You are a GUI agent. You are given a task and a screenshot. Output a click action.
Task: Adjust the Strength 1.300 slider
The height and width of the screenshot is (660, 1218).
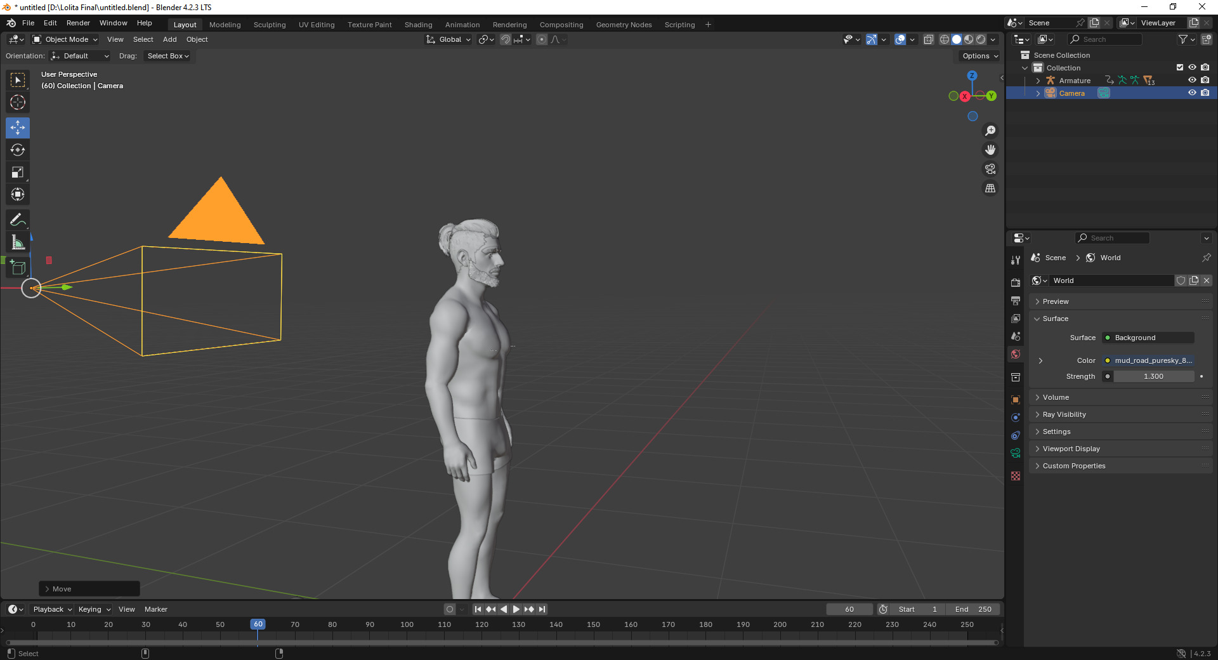coord(1154,376)
